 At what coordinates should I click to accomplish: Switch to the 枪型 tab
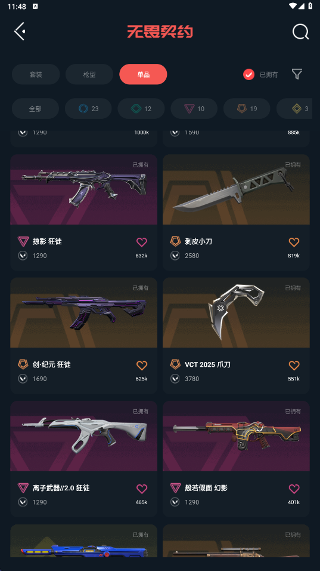point(89,74)
